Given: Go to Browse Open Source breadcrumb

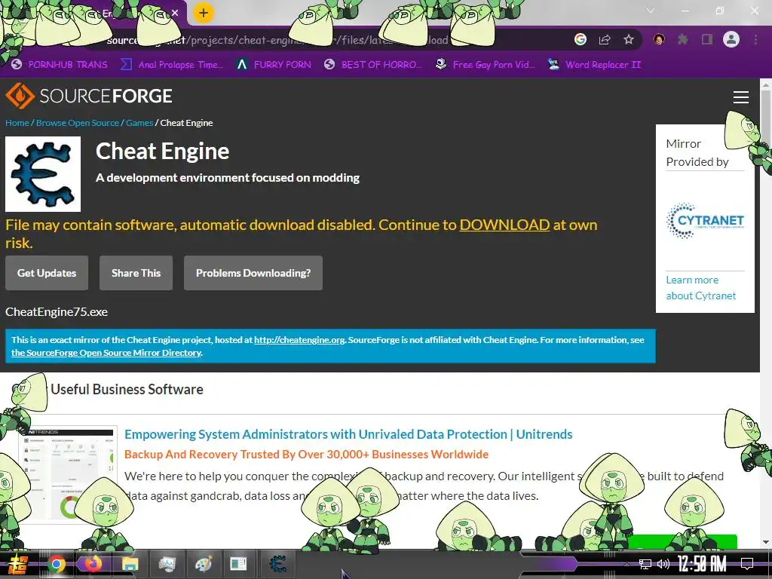Looking at the screenshot, I should [78, 123].
